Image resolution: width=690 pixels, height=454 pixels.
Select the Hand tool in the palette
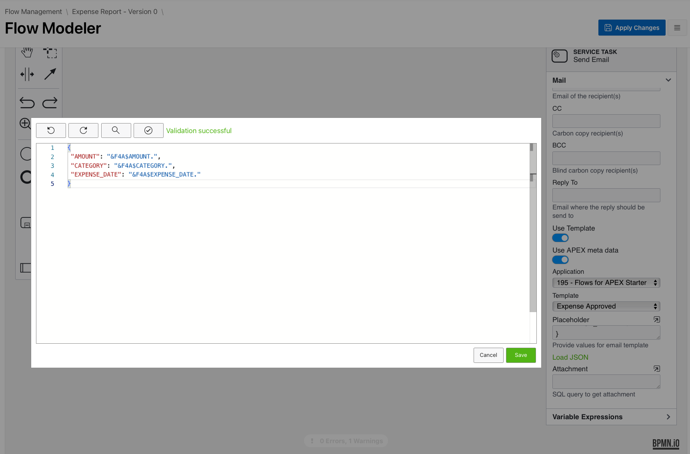(x=26, y=52)
